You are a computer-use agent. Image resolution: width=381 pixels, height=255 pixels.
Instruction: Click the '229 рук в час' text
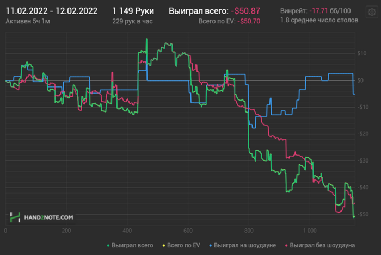[x=132, y=21]
